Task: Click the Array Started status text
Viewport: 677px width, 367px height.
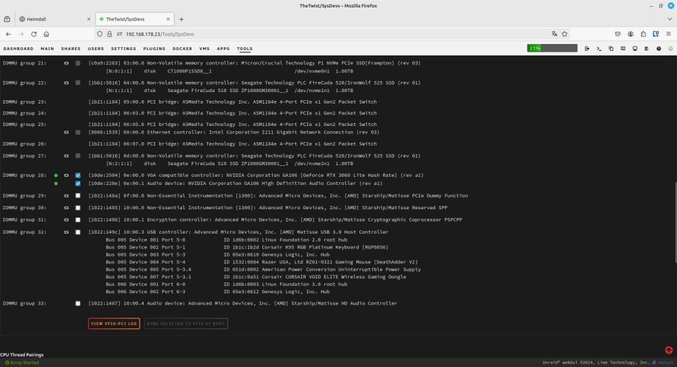Action: [x=24, y=363]
